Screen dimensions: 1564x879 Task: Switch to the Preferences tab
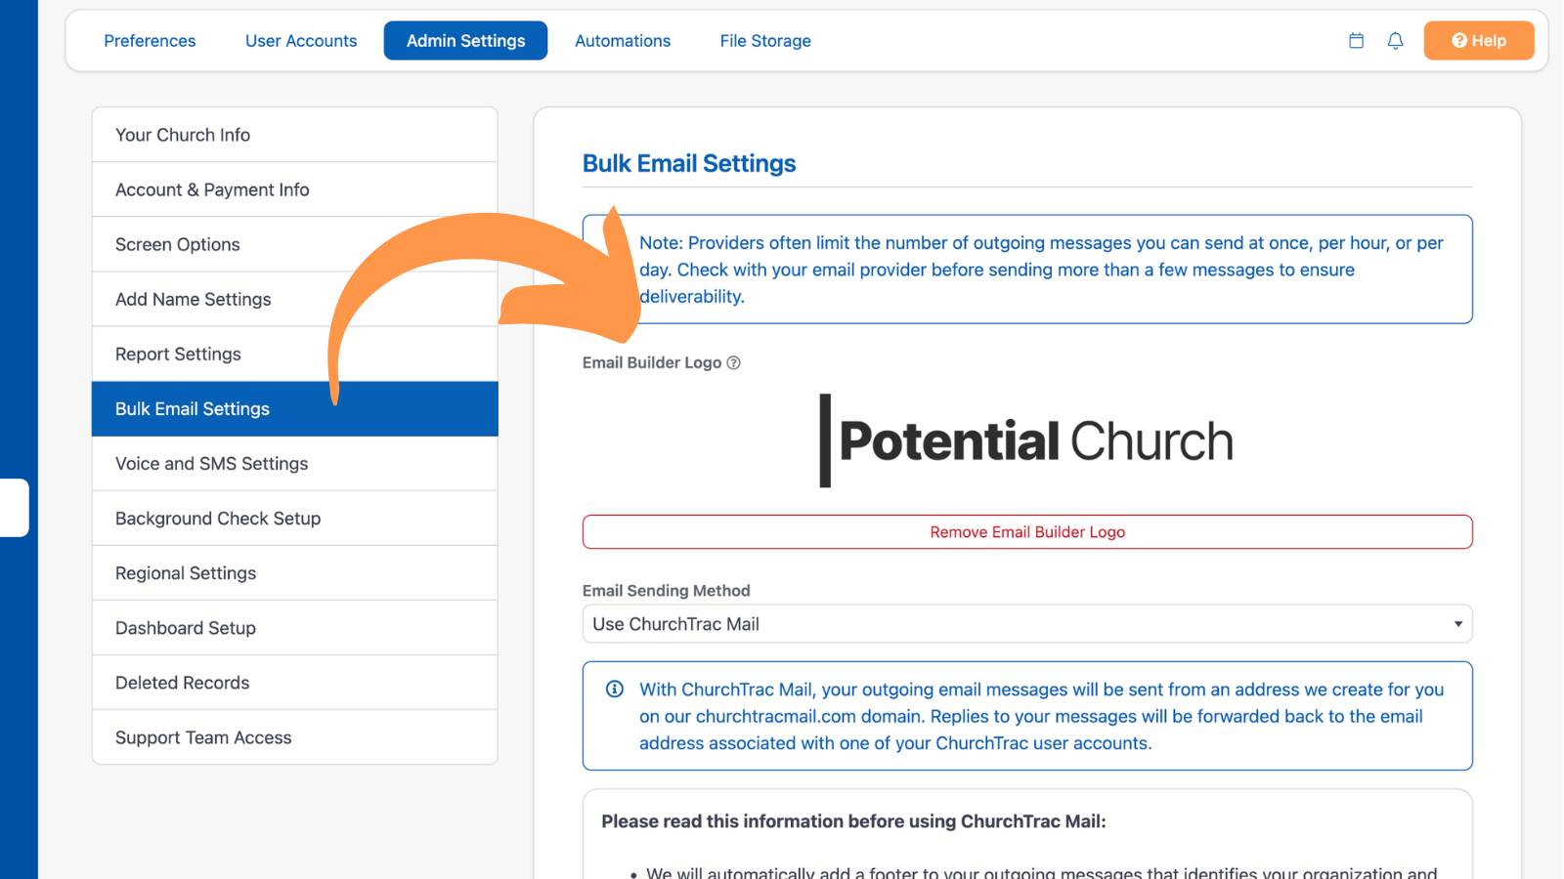pos(150,41)
